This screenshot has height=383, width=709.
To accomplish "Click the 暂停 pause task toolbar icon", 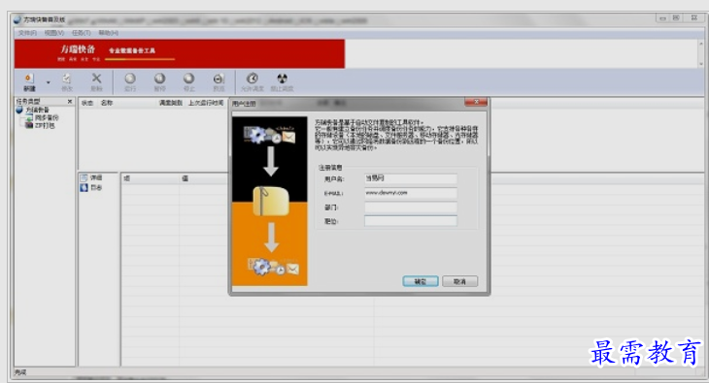I will [x=159, y=82].
